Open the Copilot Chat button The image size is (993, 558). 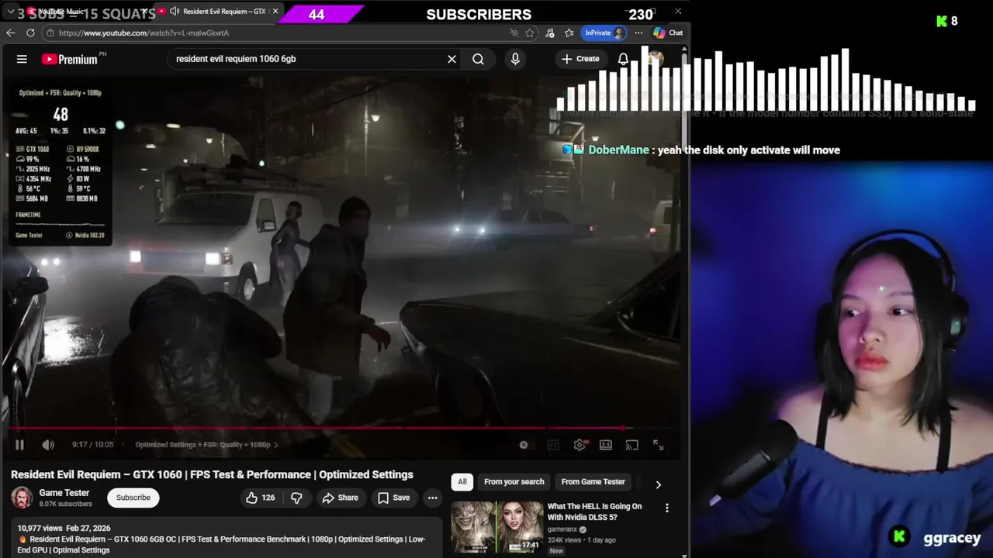click(668, 33)
